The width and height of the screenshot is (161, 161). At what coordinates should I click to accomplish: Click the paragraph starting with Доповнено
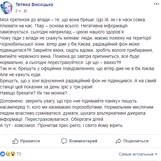76,113
